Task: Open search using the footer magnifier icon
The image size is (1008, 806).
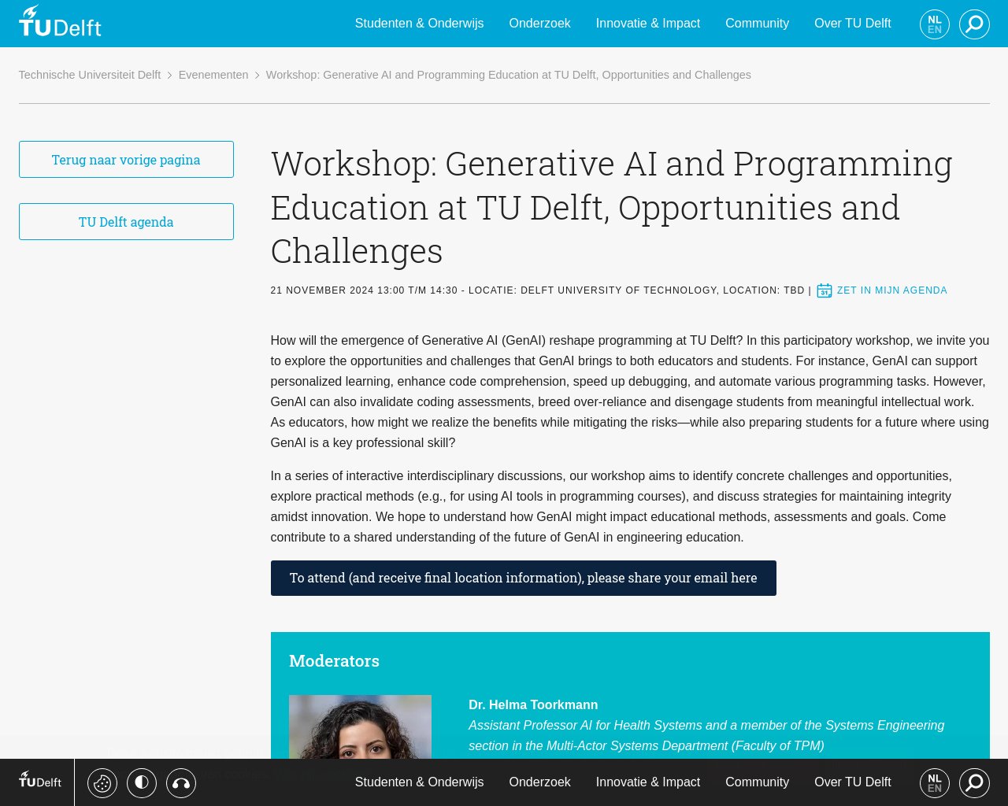Action: click(974, 782)
